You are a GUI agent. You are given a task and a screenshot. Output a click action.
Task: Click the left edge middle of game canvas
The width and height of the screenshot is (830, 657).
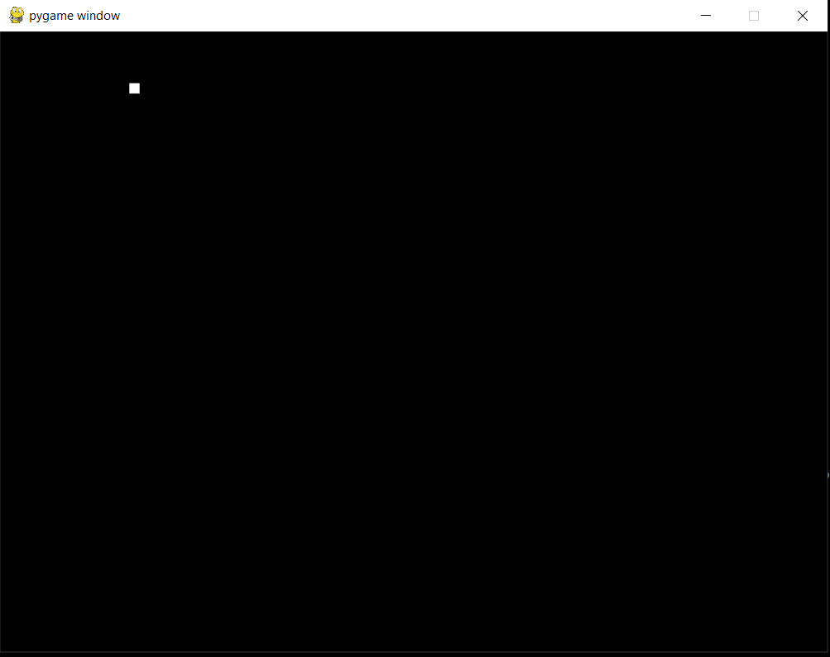click(x=4, y=342)
